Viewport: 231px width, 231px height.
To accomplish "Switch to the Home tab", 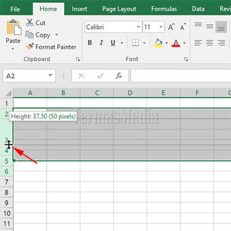I will [49, 9].
